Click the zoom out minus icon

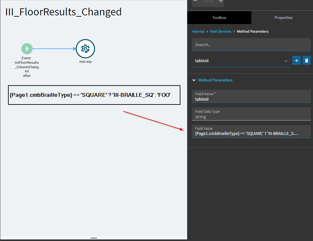tap(195, 1)
